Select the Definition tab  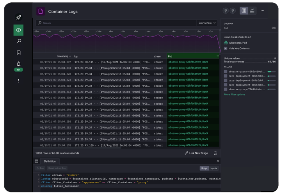coord(50,161)
